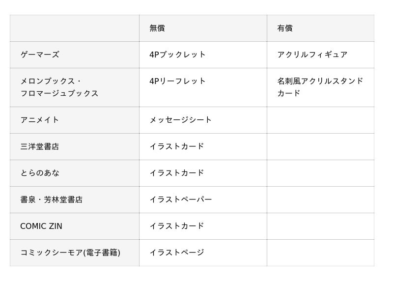Click the イラストページ cell
This screenshot has width=393, height=281.
coord(177,253)
